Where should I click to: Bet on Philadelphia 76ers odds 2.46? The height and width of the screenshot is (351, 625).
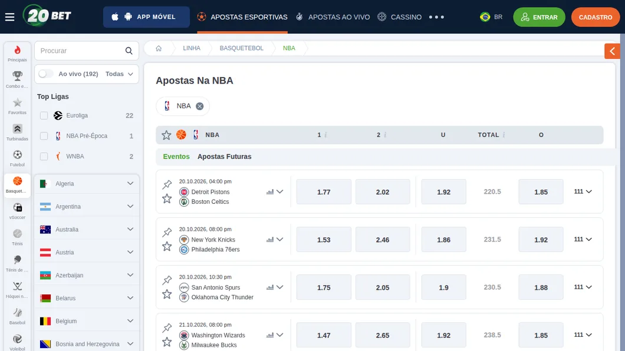pos(383,240)
